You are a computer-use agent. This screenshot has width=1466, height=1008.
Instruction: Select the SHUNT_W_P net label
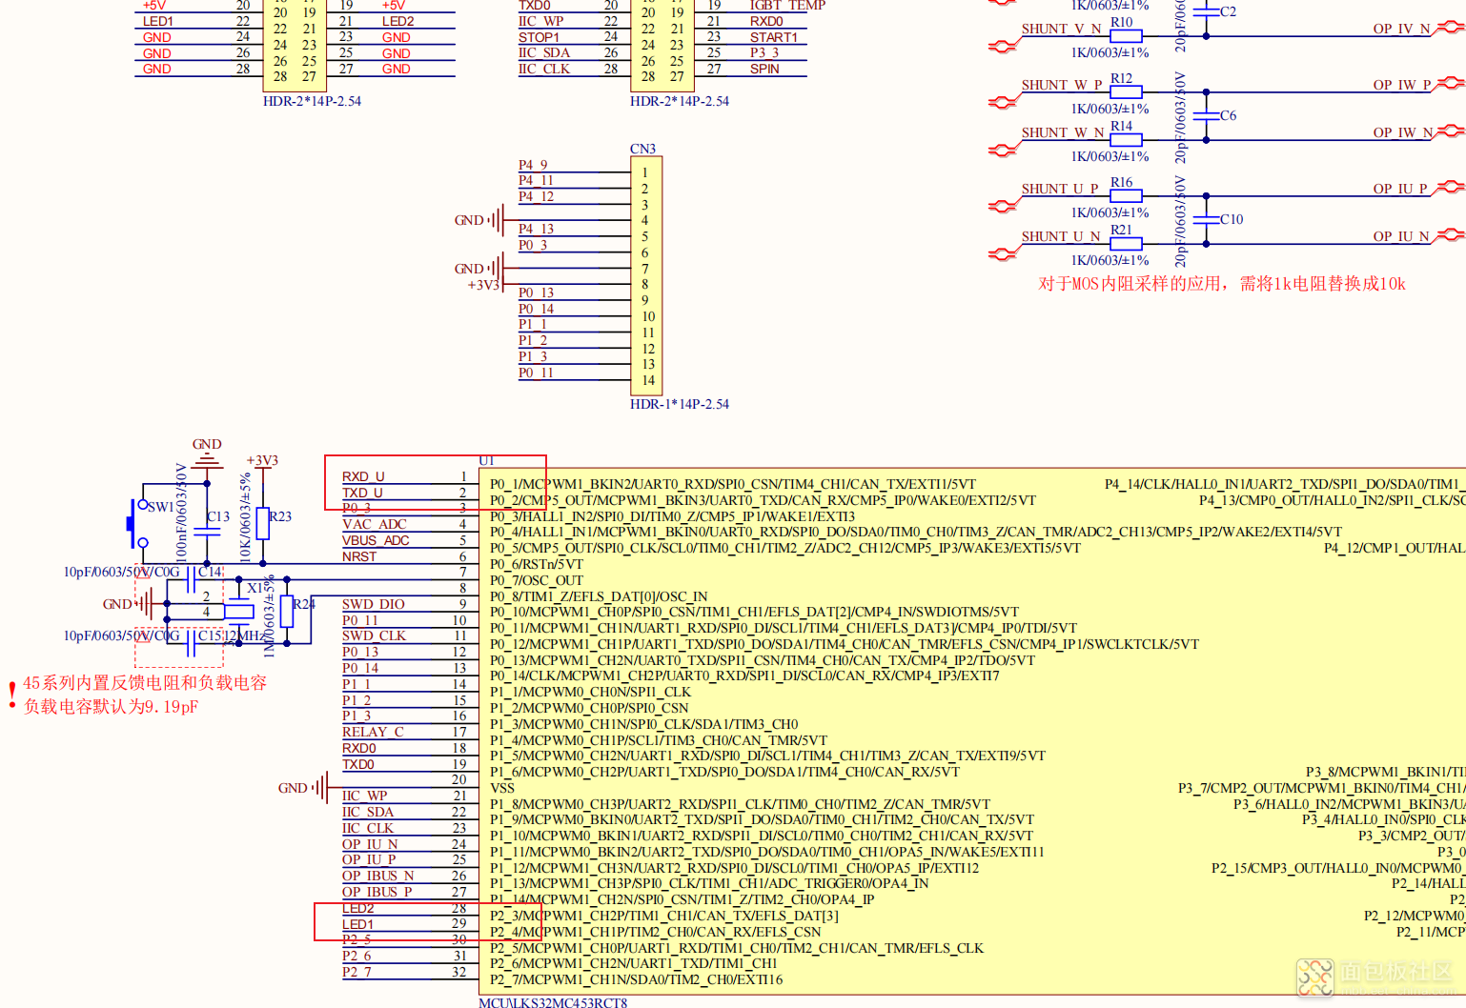click(x=1062, y=85)
